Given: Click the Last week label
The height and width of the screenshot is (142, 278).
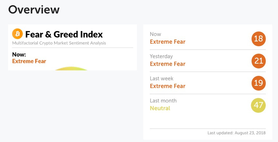Looking at the screenshot, I should click(162, 78).
